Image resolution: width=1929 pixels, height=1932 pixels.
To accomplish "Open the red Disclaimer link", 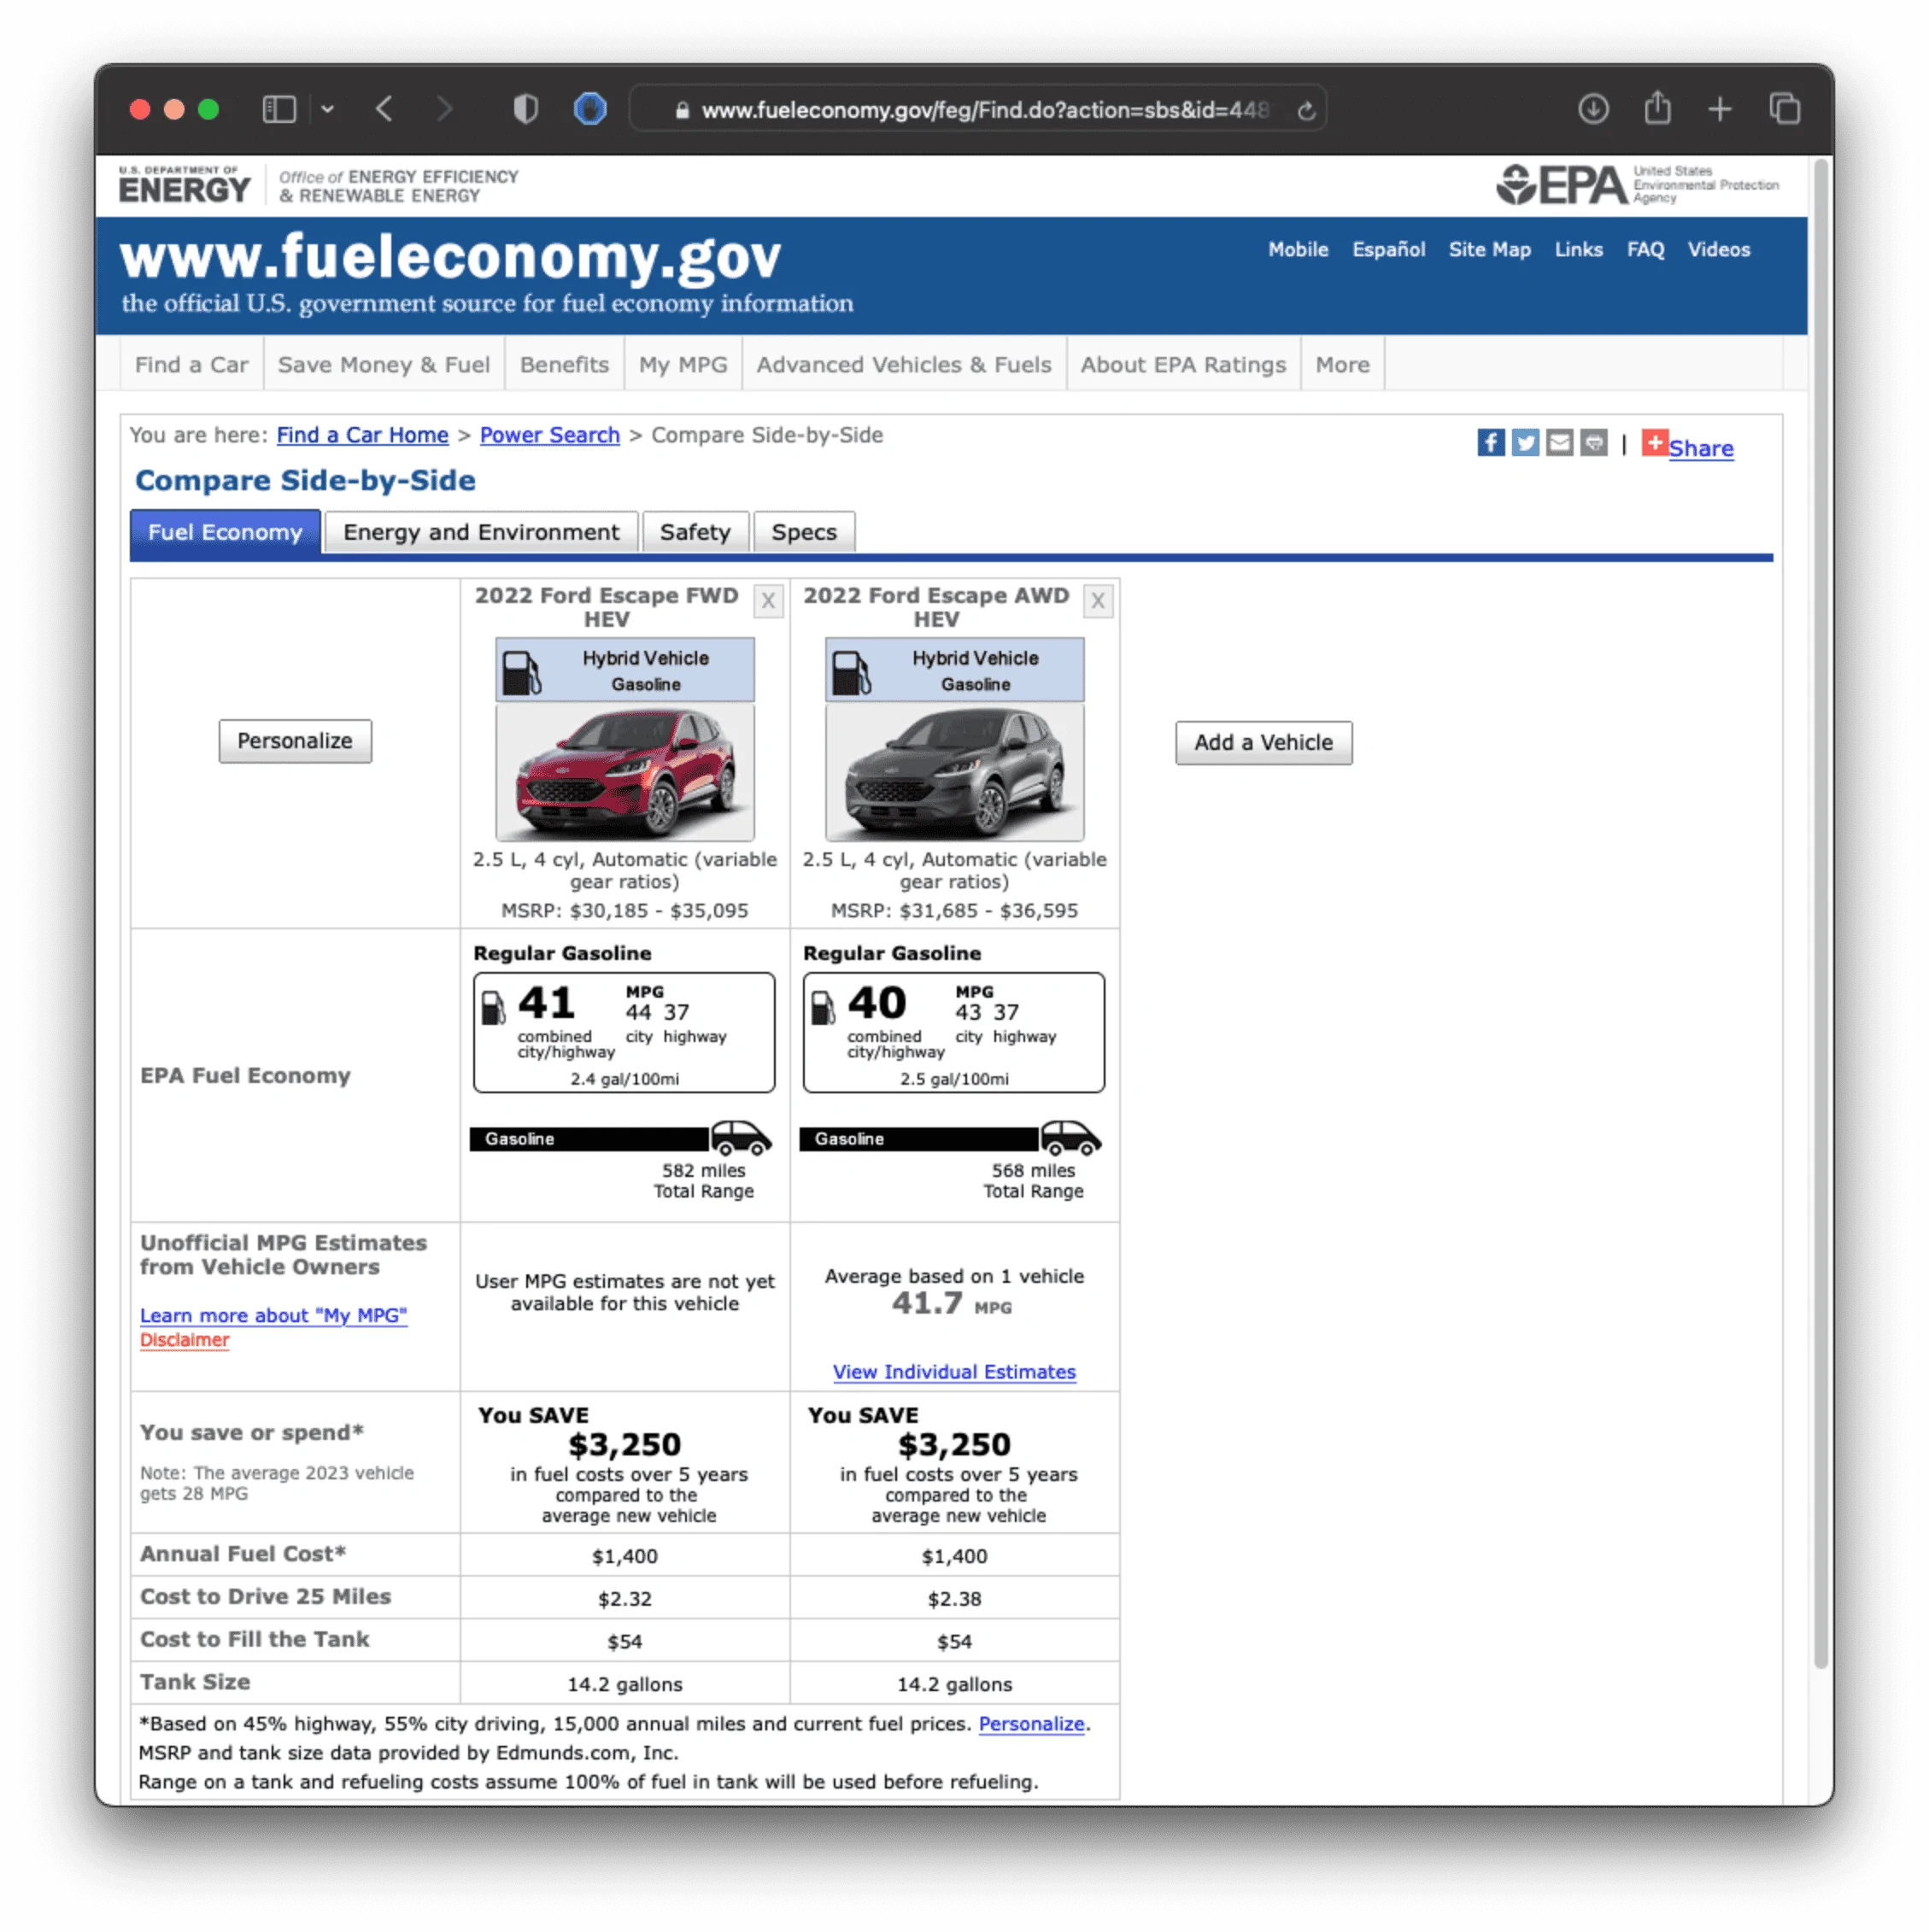I will tap(184, 1340).
